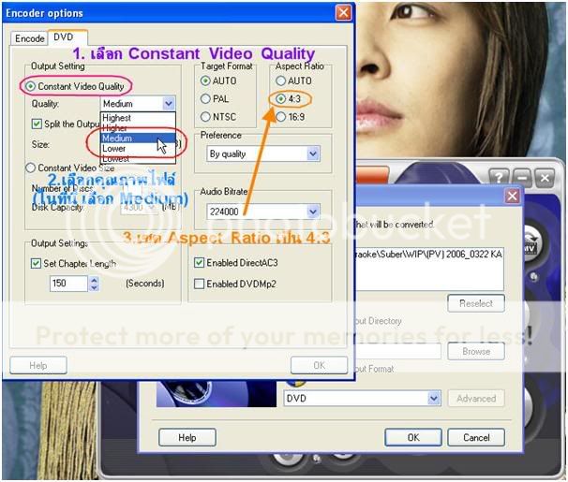Toggle Split the Output checkbox
This screenshot has height=482, width=568.
click(37, 124)
